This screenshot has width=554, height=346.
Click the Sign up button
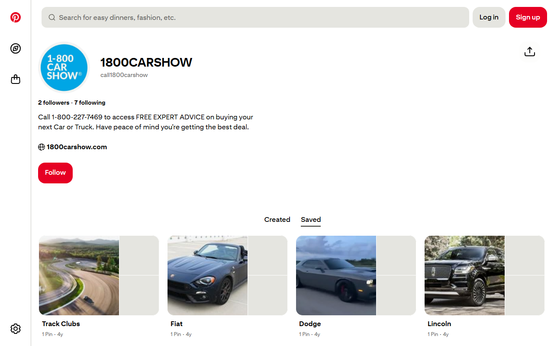click(528, 17)
